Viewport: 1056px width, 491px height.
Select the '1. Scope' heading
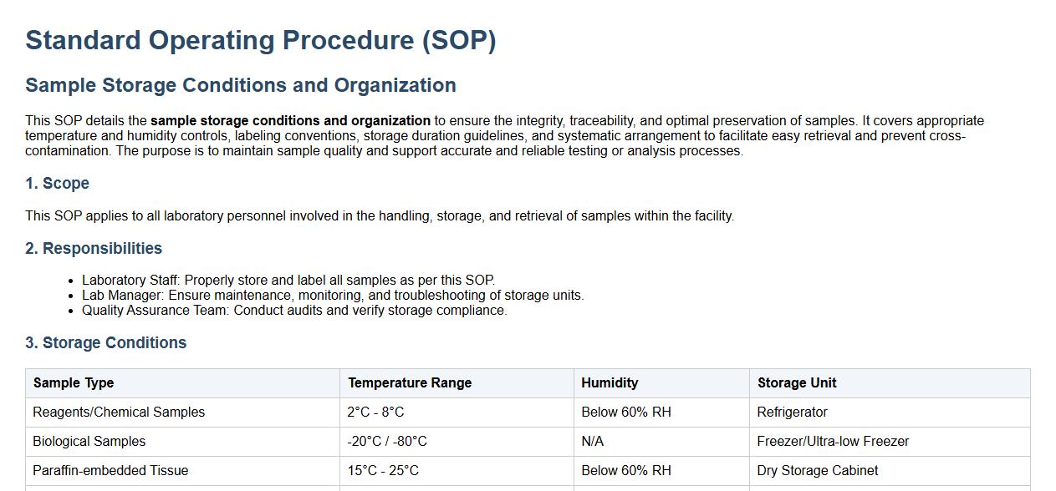pyautogui.click(x=57, y=183)
